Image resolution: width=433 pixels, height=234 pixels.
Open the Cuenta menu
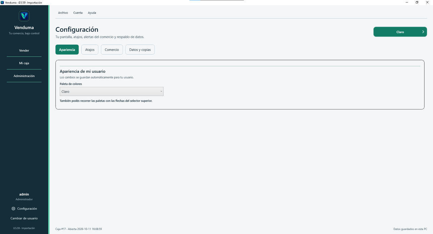[78, 13]
